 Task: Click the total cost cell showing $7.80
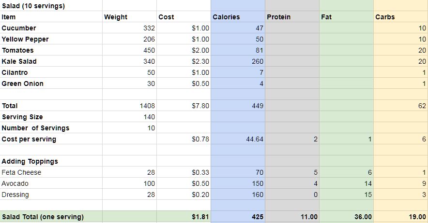[x=183, y=106]
